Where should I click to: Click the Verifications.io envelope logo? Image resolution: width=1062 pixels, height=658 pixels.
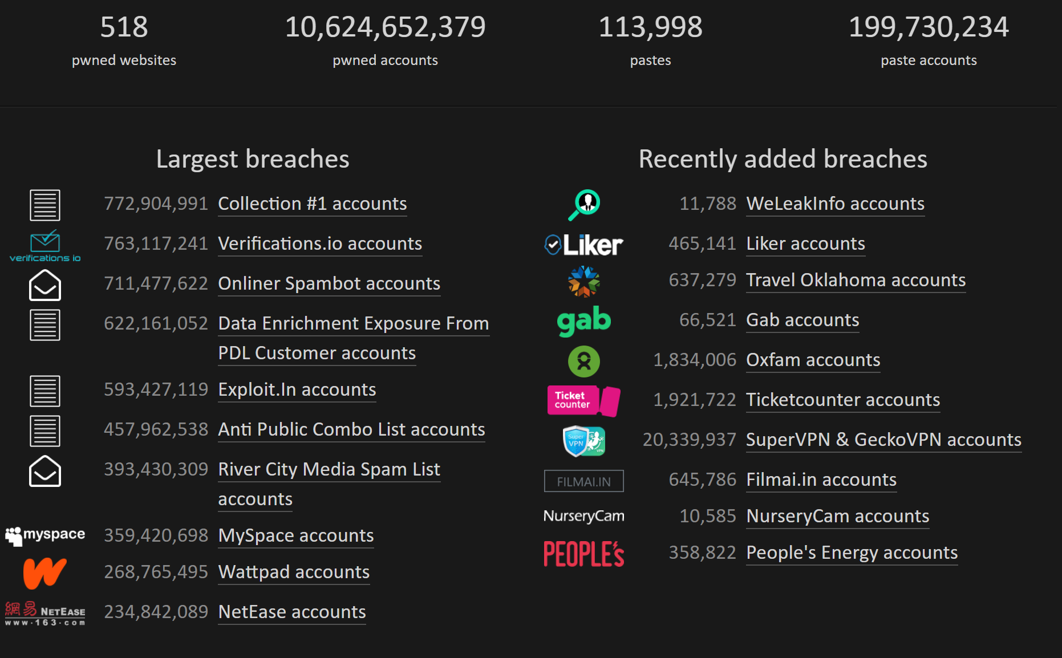[x=45, y=246]
